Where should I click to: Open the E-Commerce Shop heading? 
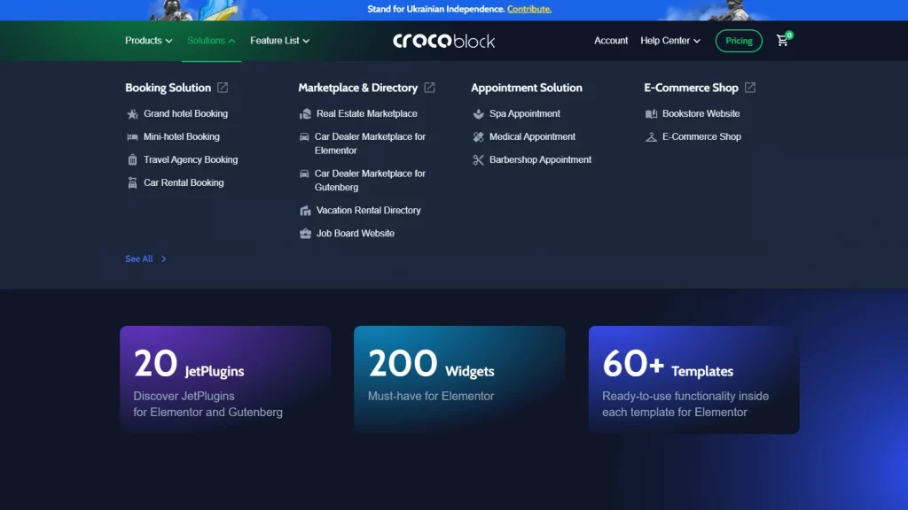point(691,88)
